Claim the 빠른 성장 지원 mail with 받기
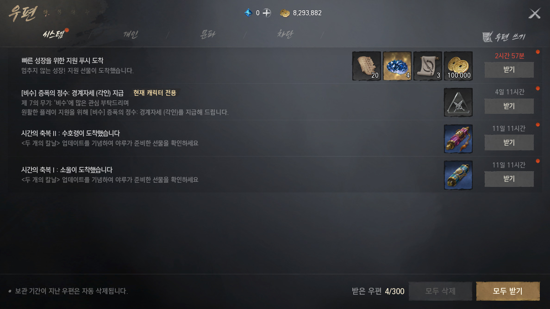 pos(509,70)
